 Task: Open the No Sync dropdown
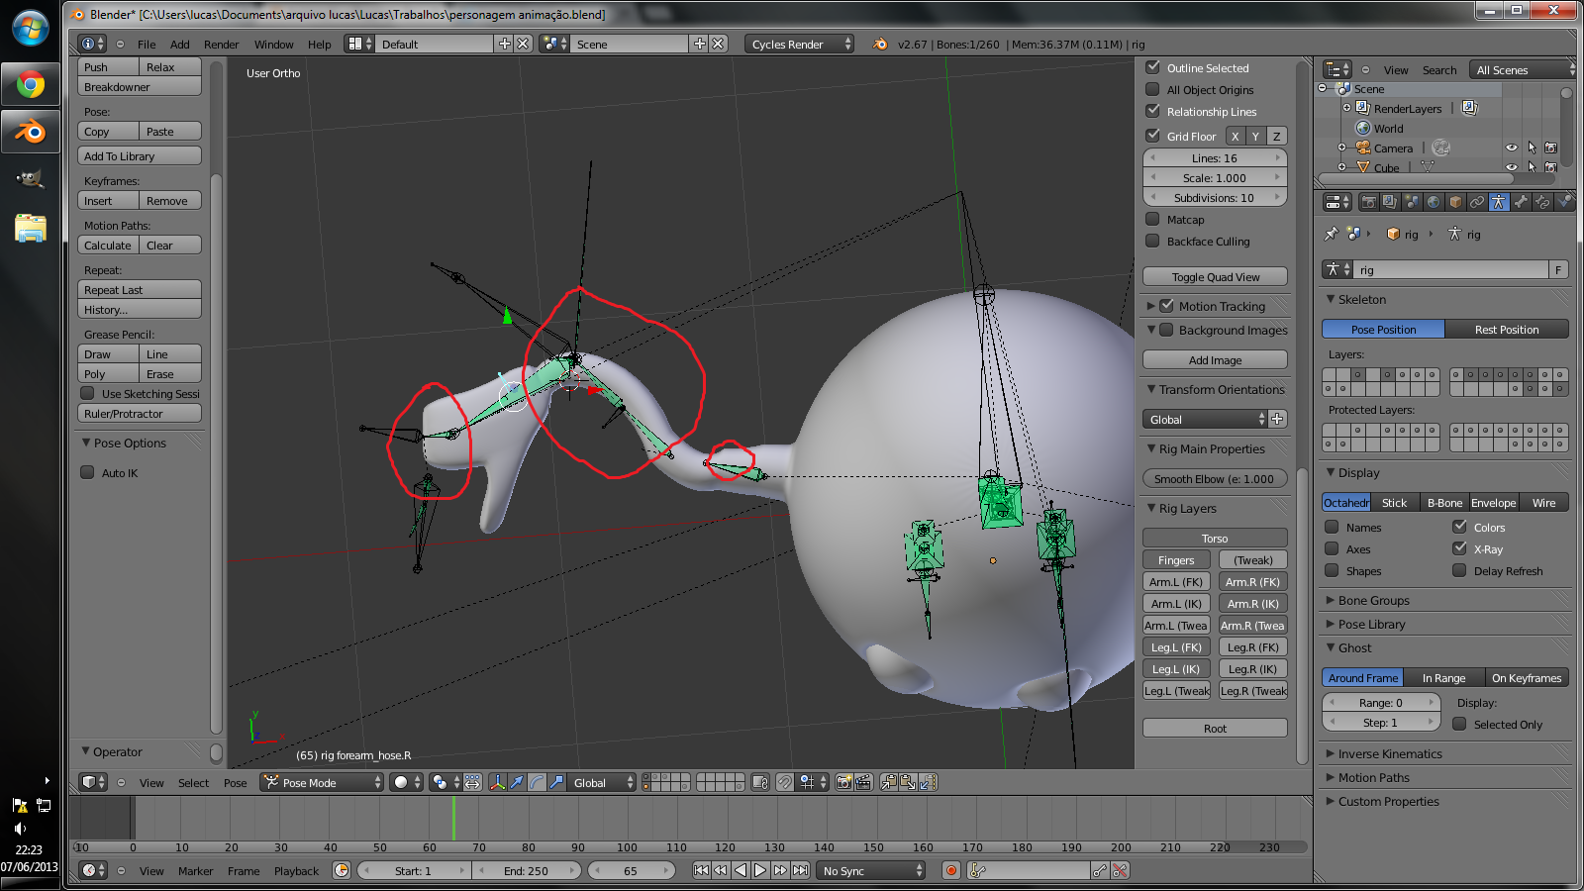point(872,870)
